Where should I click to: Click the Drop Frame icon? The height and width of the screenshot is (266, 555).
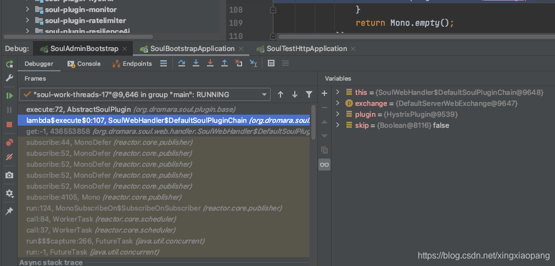[x=239, y=63]
